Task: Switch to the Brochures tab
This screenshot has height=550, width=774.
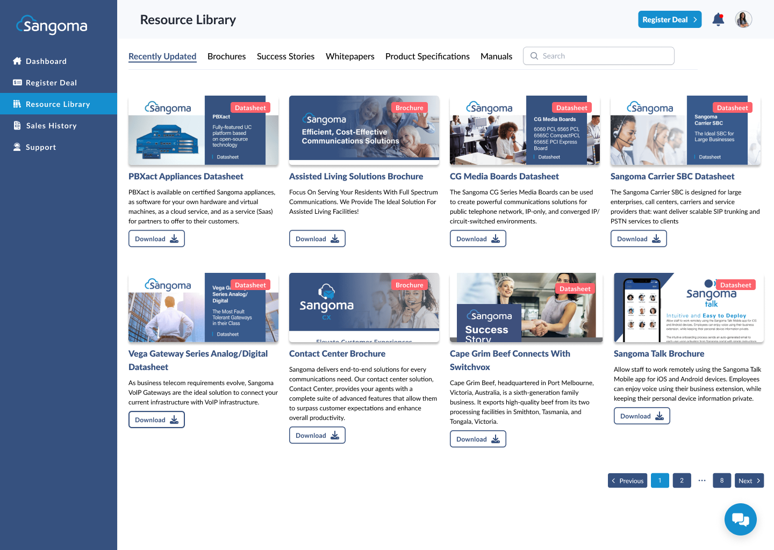Action: pyautogui.click(x=226, y=56)
